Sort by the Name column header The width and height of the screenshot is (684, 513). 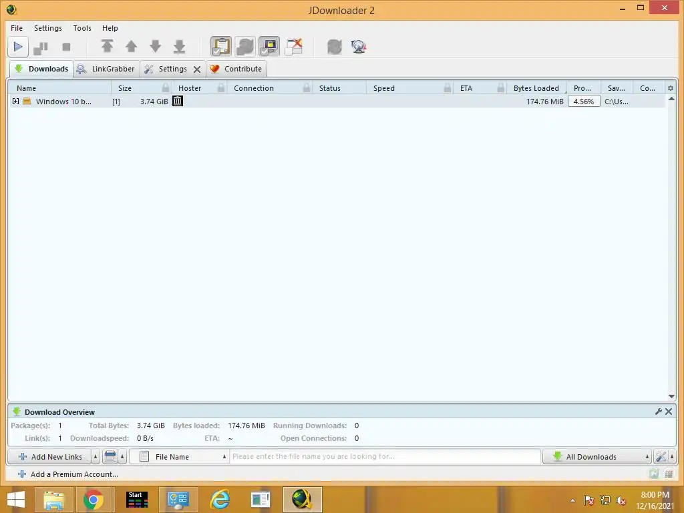59,88
